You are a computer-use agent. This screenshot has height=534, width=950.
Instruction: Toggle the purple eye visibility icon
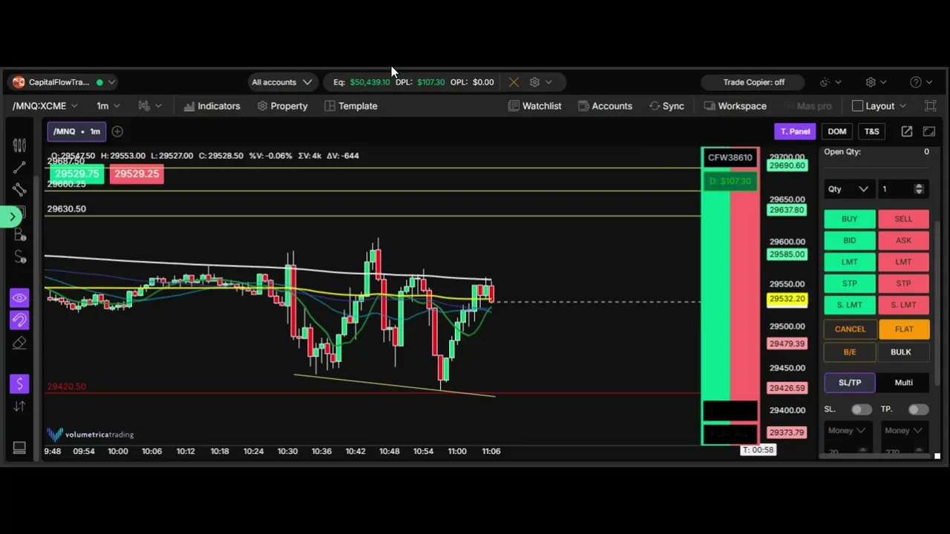point(19,298)
